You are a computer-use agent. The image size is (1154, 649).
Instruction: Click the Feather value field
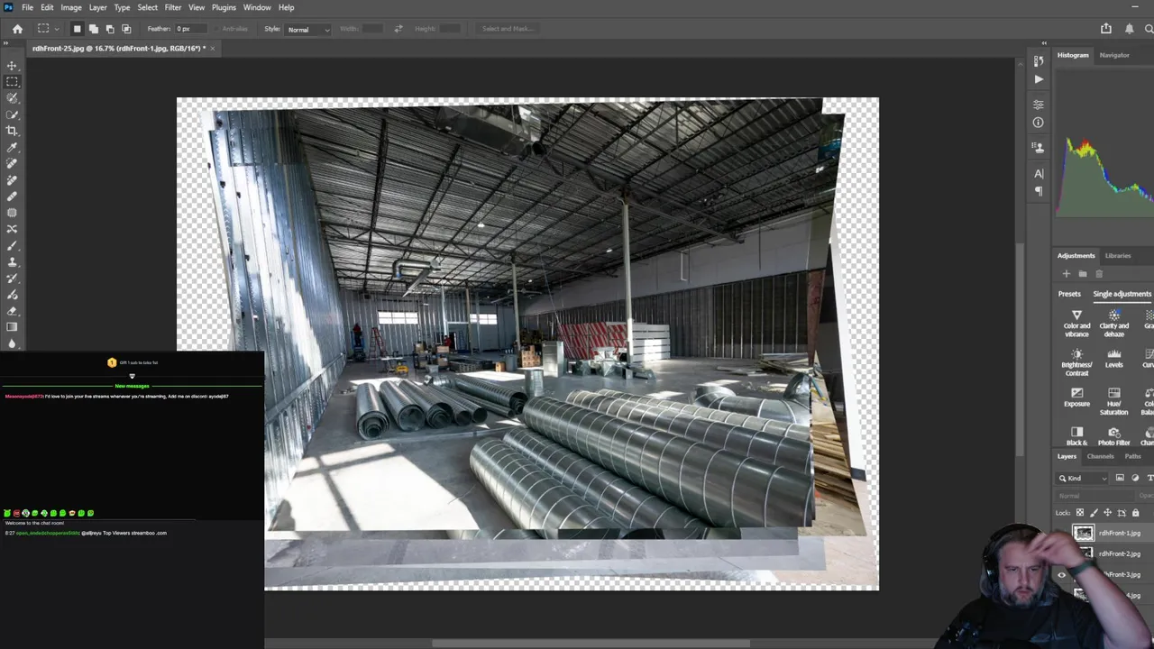pos(189,29)
